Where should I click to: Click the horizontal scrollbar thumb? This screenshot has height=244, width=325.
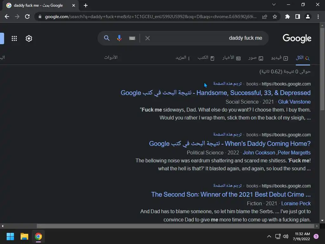[x=175, y=226]
